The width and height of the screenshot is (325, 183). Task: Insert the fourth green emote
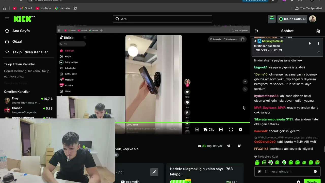click(x=277, y=162)
